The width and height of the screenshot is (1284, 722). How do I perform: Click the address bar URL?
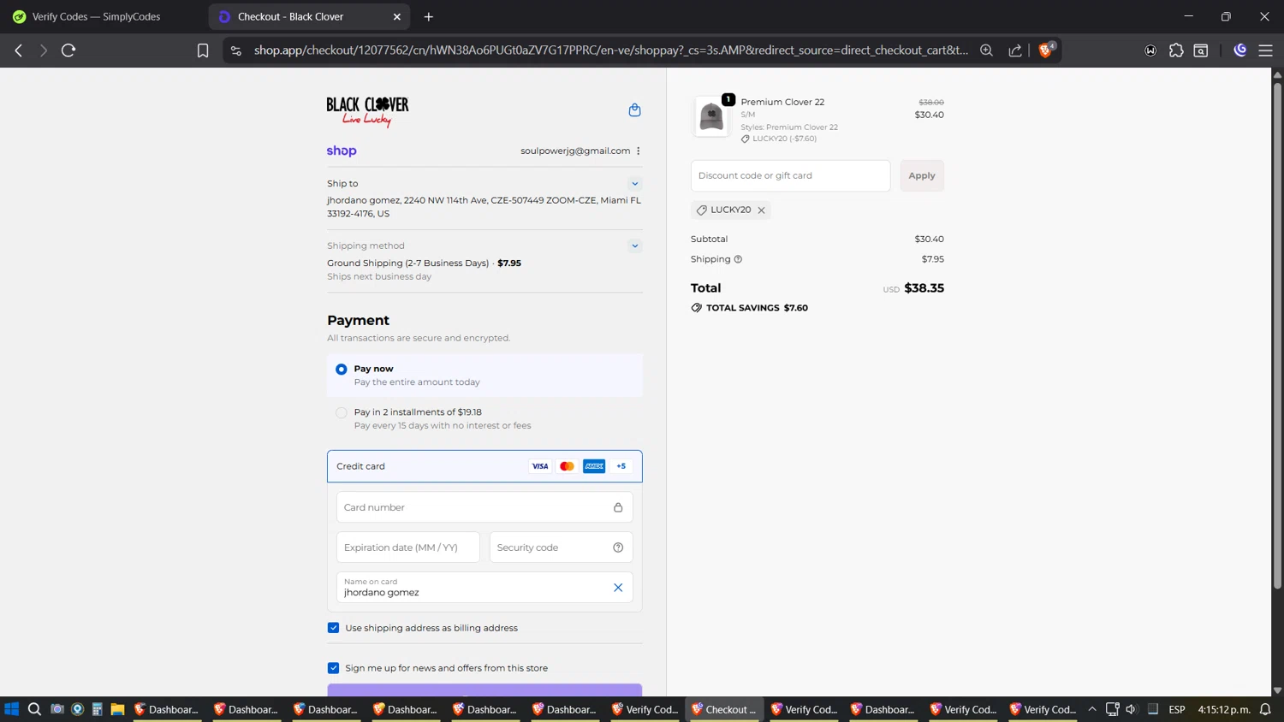611,50
